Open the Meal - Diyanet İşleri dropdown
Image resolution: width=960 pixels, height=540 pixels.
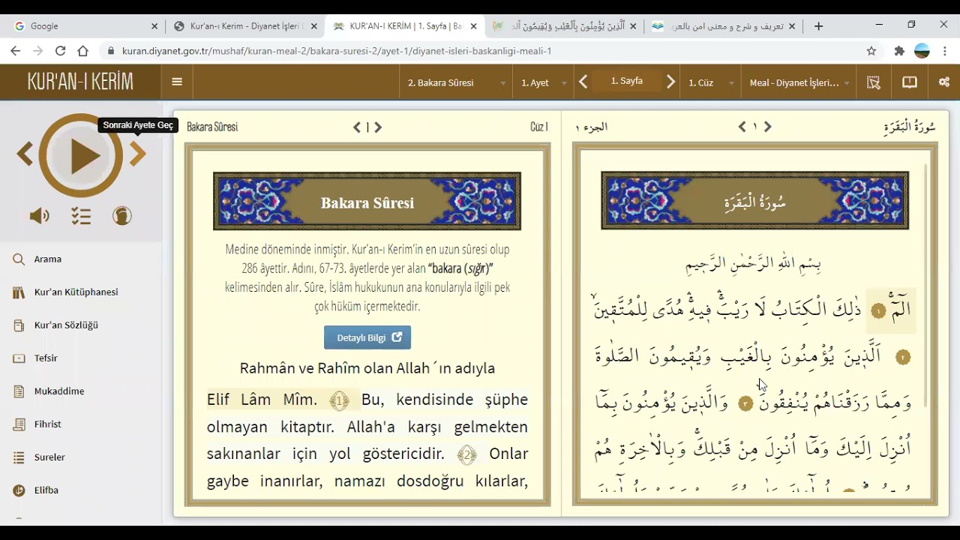click(x=799, y=82)
